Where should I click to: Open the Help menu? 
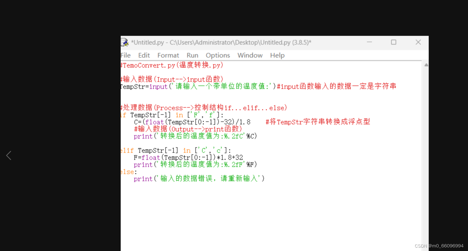277,55
